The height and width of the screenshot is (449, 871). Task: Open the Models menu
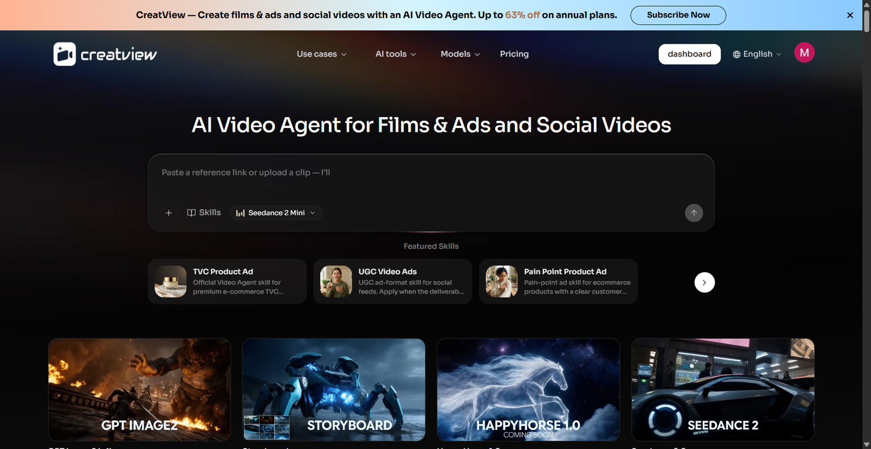pyautogui.click(x=461, y=54)
